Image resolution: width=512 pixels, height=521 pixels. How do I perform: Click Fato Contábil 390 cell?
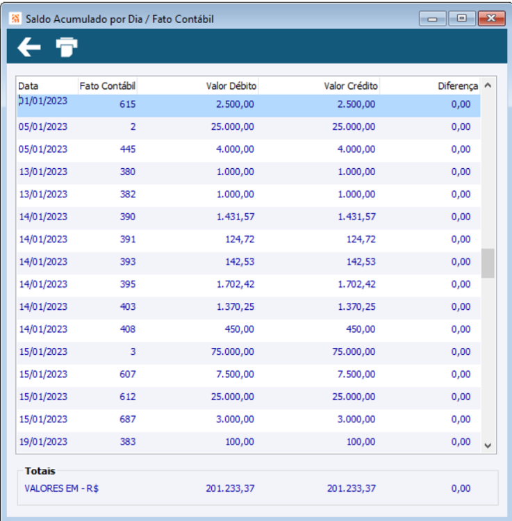pos(128,217)
